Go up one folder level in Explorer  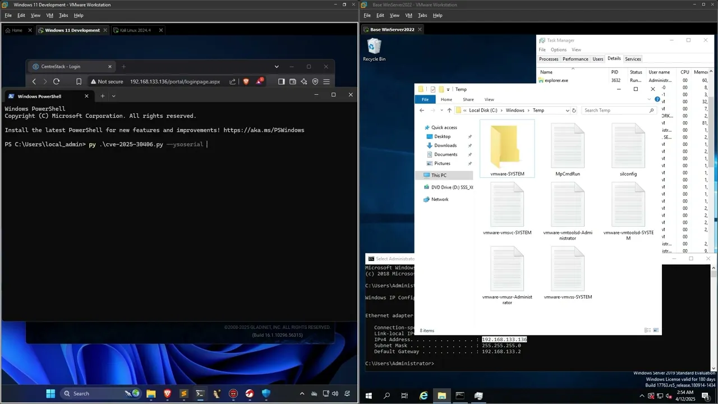click(x=449, y=111)
